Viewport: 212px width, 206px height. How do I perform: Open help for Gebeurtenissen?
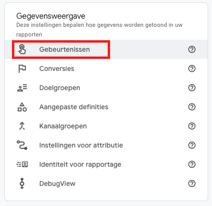192,49
